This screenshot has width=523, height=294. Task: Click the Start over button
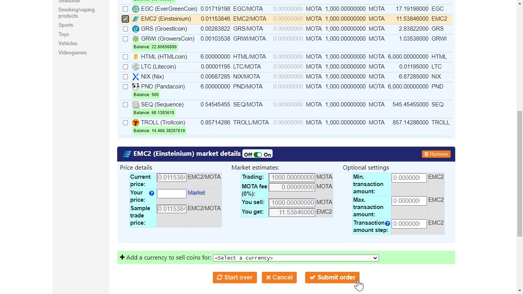[x=235, y=278]
